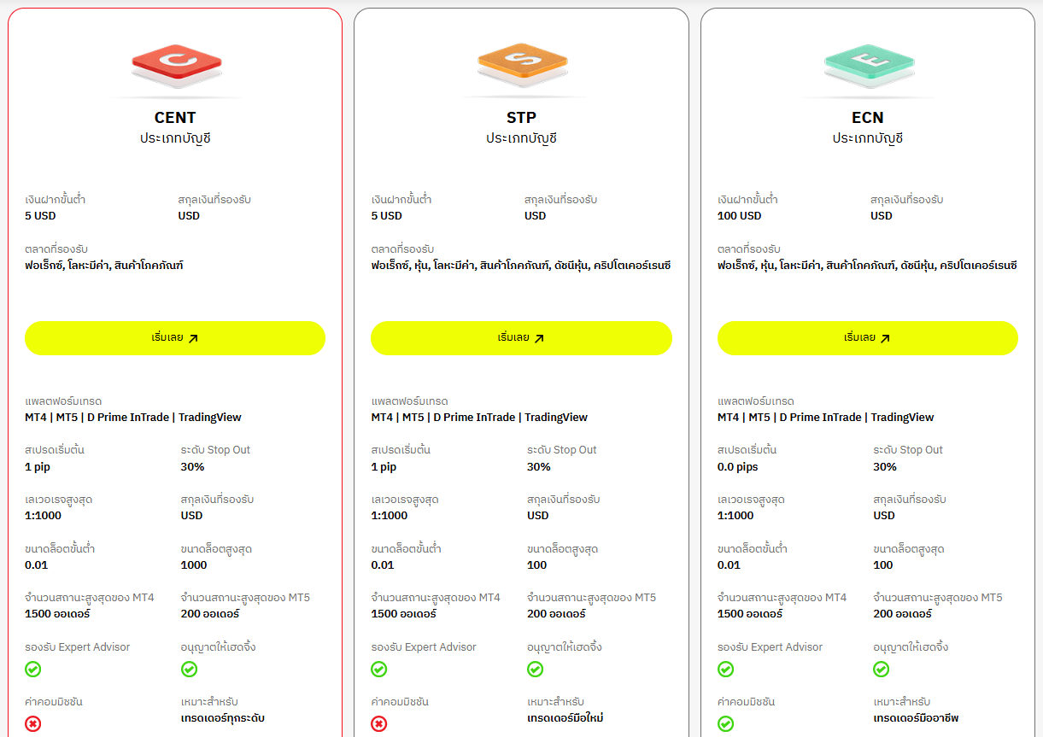Click CENT hedging allowed green check icon
Viewport: 1043px width, 737px height.
190,670
